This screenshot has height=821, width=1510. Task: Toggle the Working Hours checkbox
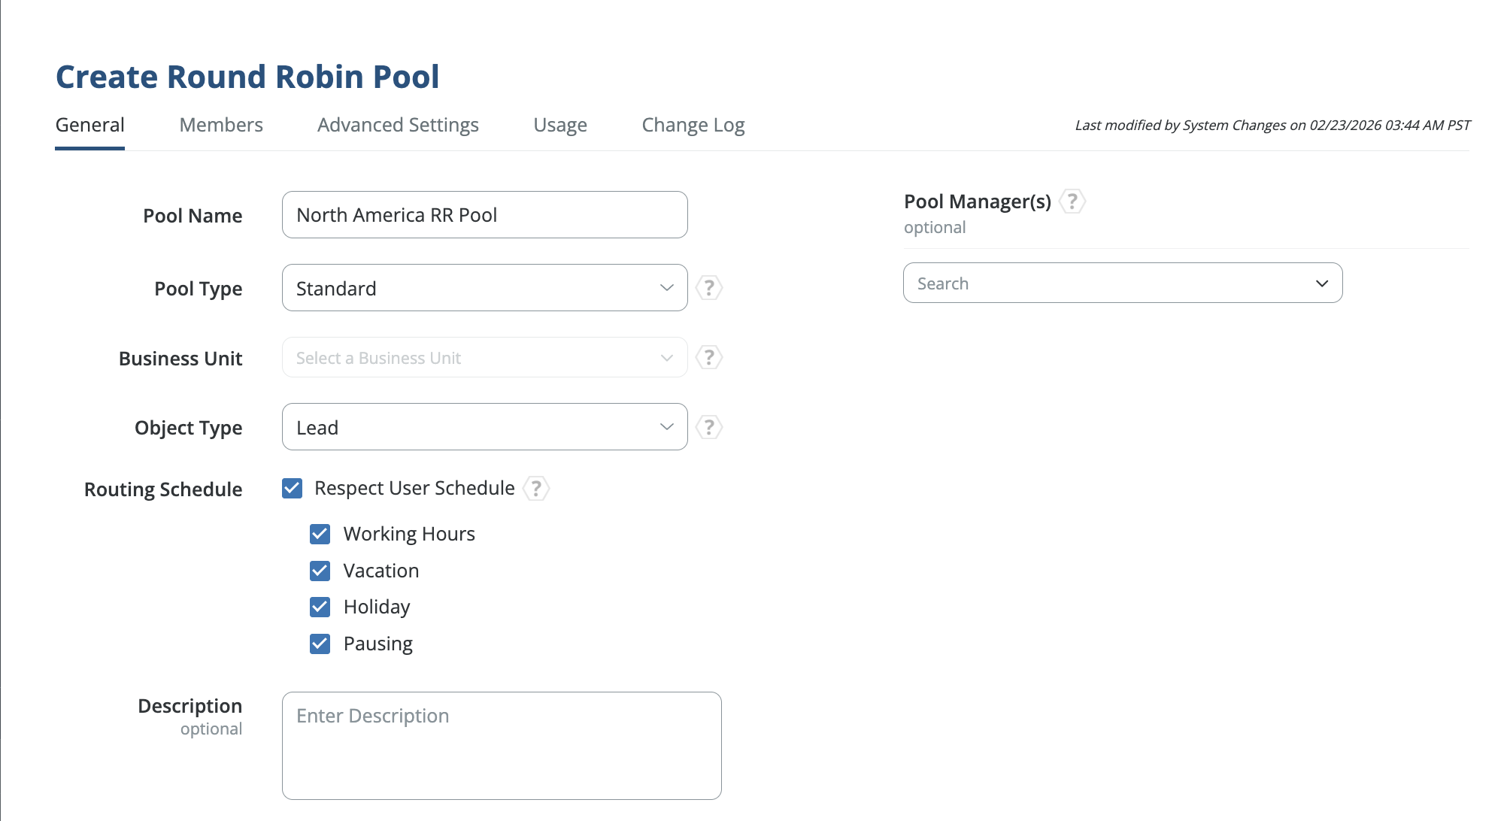tap(320, 535)
